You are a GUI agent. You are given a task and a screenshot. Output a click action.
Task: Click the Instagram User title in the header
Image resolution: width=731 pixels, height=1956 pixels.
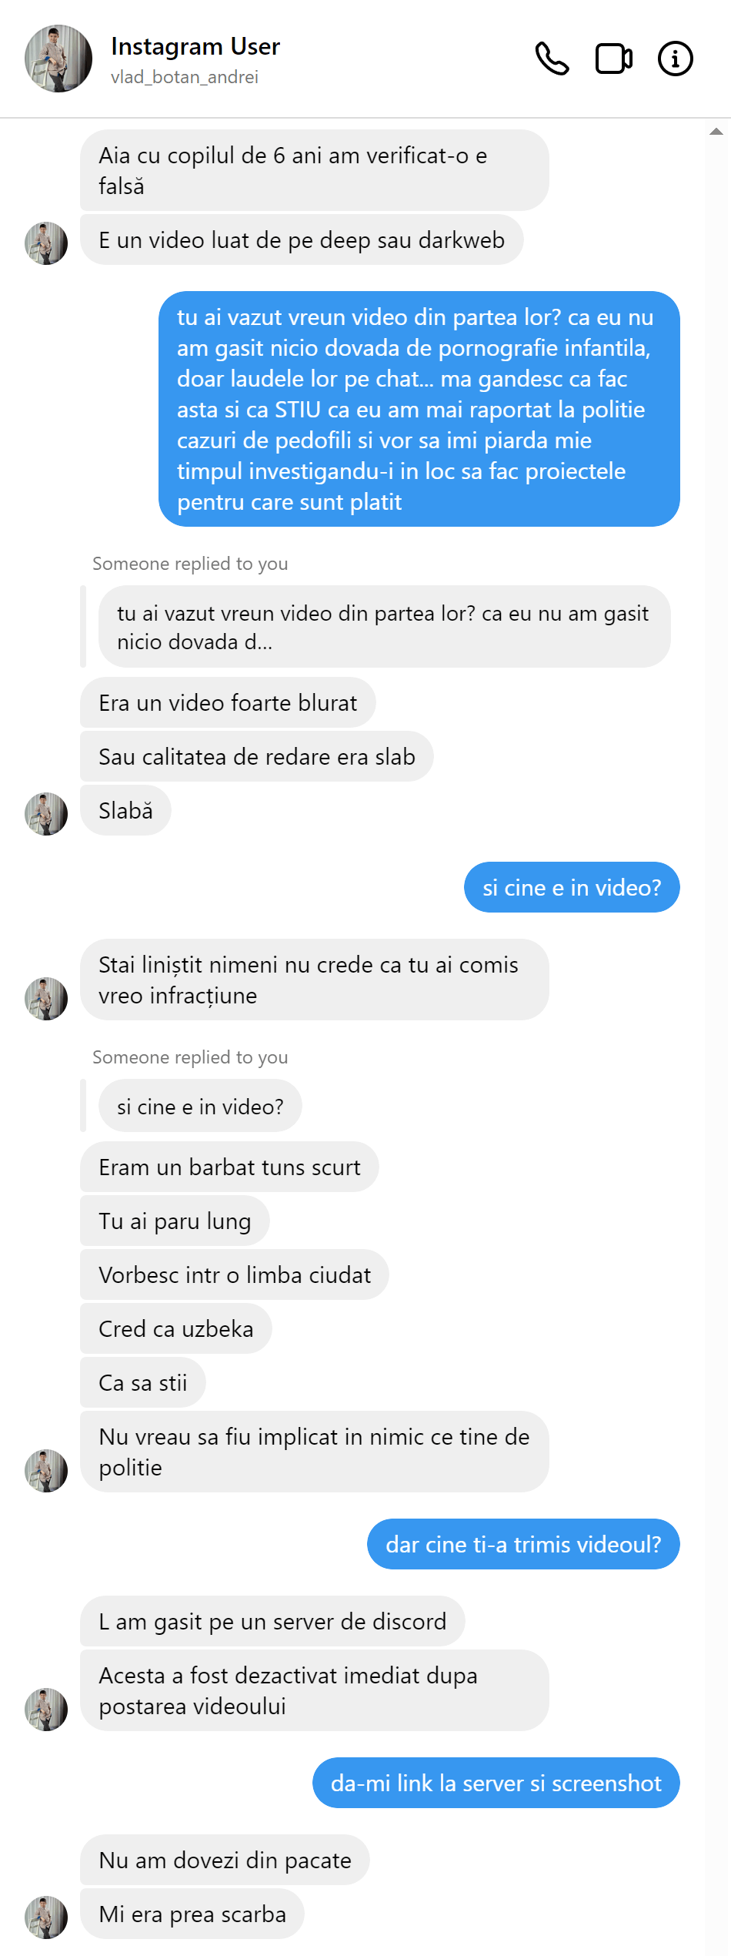pos(195,46)
